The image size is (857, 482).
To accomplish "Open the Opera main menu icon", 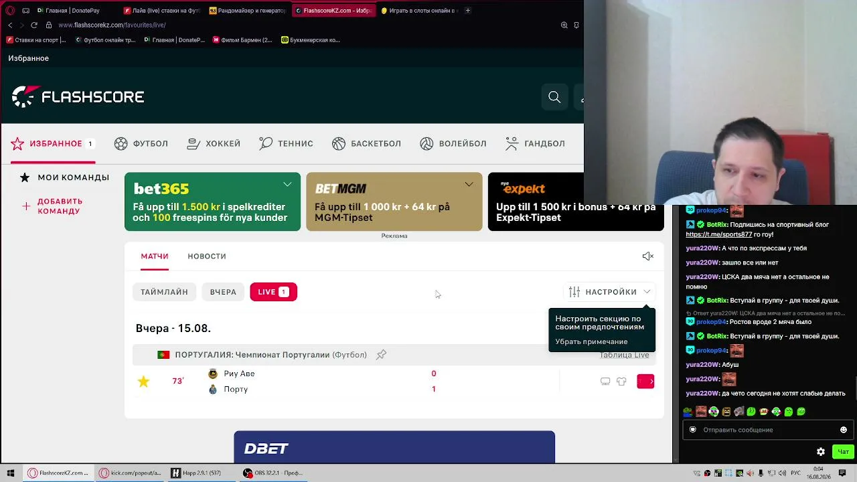I will [10, 11].
